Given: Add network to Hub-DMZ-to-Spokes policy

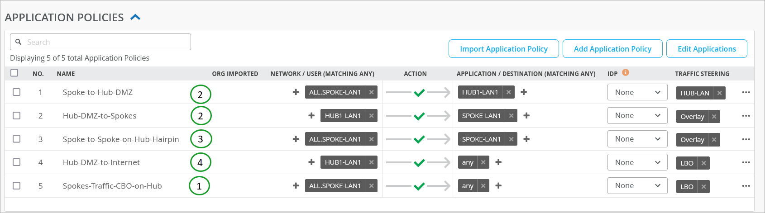Looking at the screenshot, I should click(x=311, y=116).
